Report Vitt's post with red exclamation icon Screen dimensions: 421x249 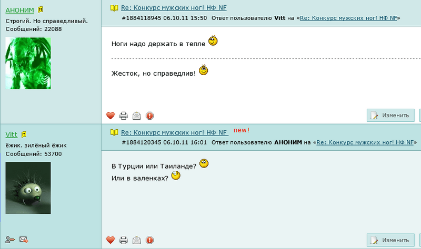click(x=149, y=240)
